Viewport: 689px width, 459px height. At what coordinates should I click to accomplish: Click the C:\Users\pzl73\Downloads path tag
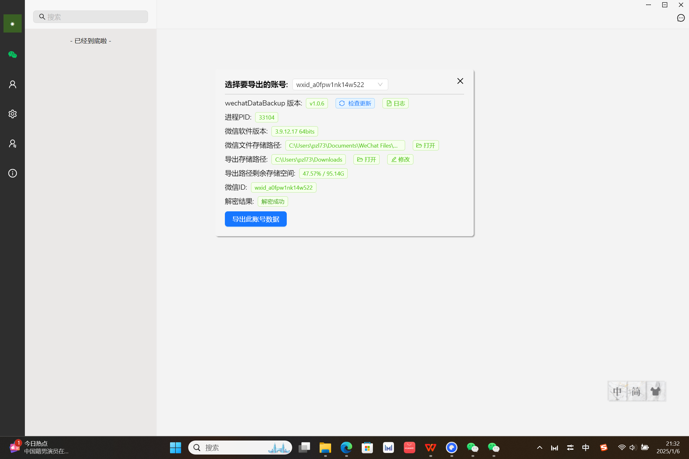coord(308,159)
